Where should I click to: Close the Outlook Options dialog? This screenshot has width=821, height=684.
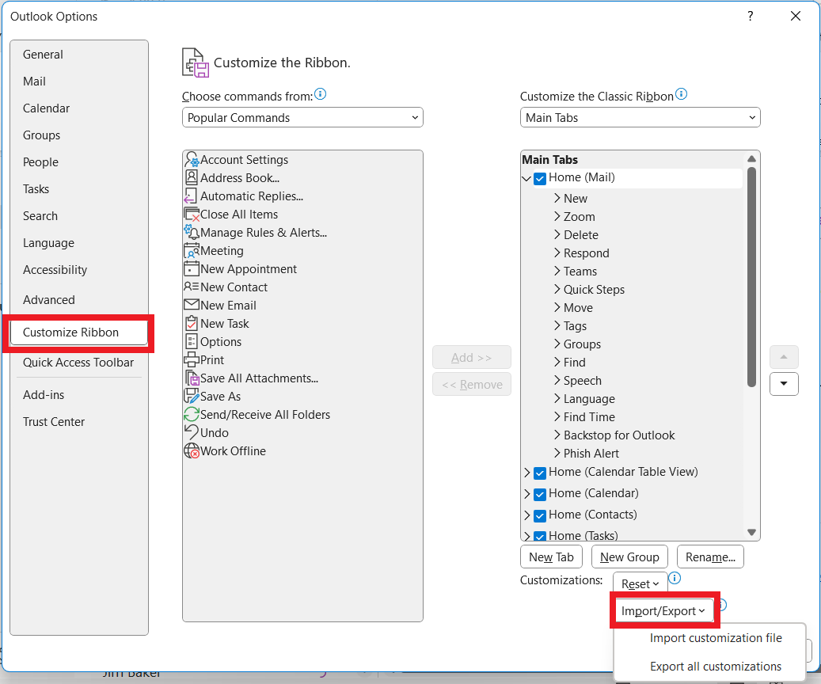point(796,17)
